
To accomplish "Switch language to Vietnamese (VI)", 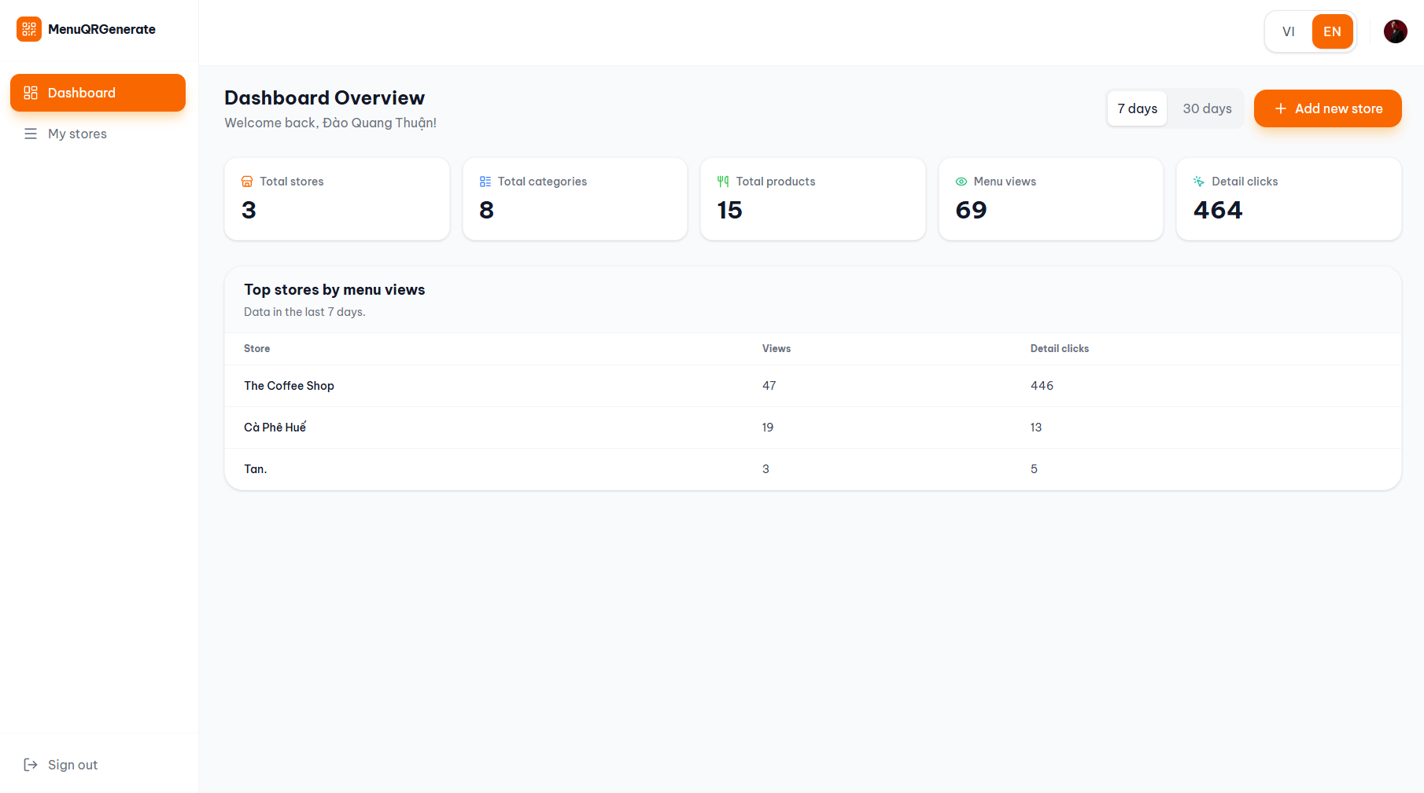I will point(1289,31).
